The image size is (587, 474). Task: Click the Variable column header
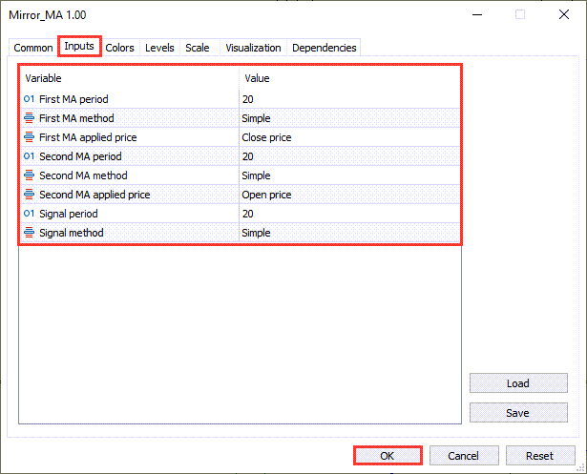pos(129,78)
